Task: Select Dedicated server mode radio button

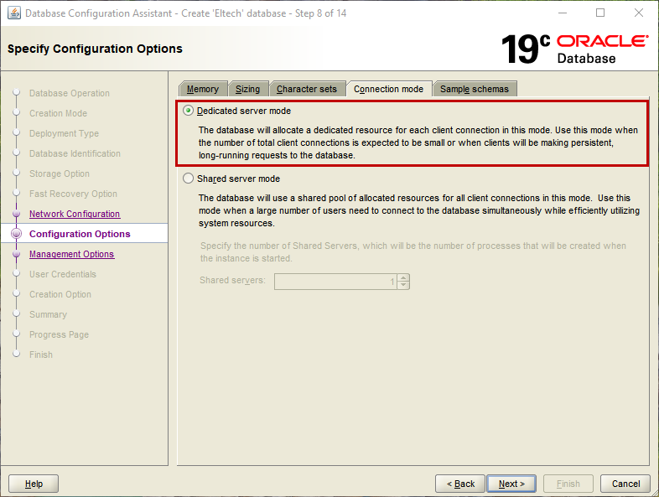Action: point(189,111)
